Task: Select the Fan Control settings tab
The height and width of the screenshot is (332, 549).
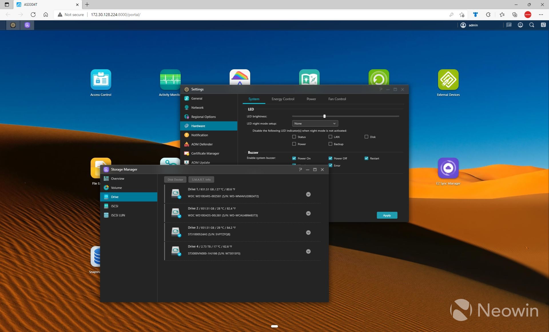Action: click(337, 99)
